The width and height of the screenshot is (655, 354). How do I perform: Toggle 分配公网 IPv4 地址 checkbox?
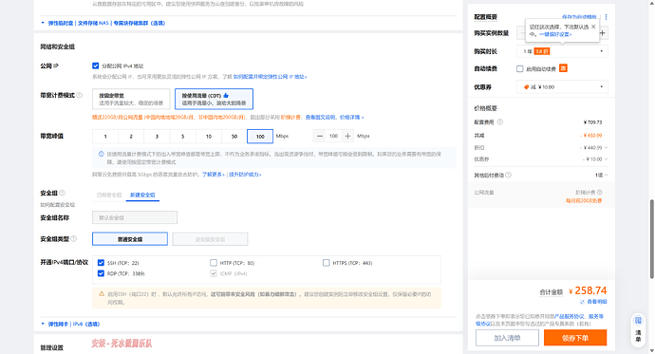(x=96, y=65)
